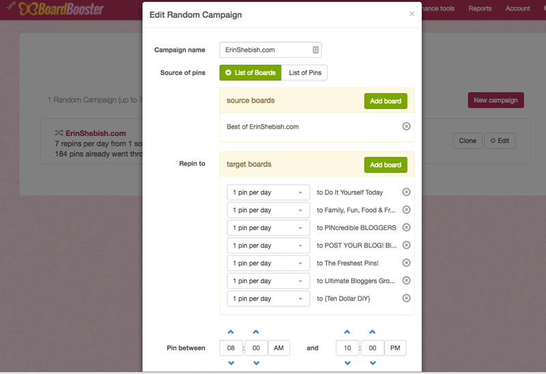
Task: Click the start hour field showing 08
Action: [x=231, y=348]
